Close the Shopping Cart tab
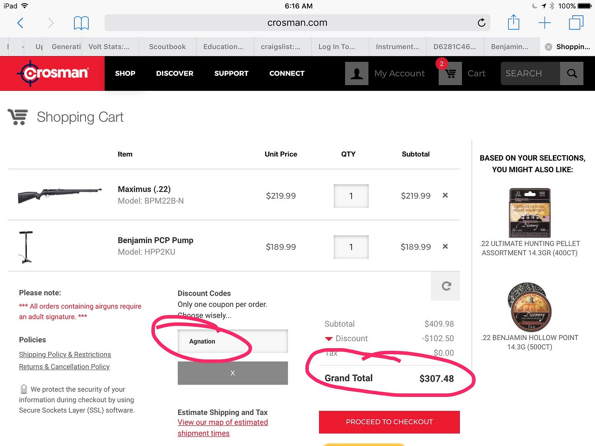 coord(548,47)
